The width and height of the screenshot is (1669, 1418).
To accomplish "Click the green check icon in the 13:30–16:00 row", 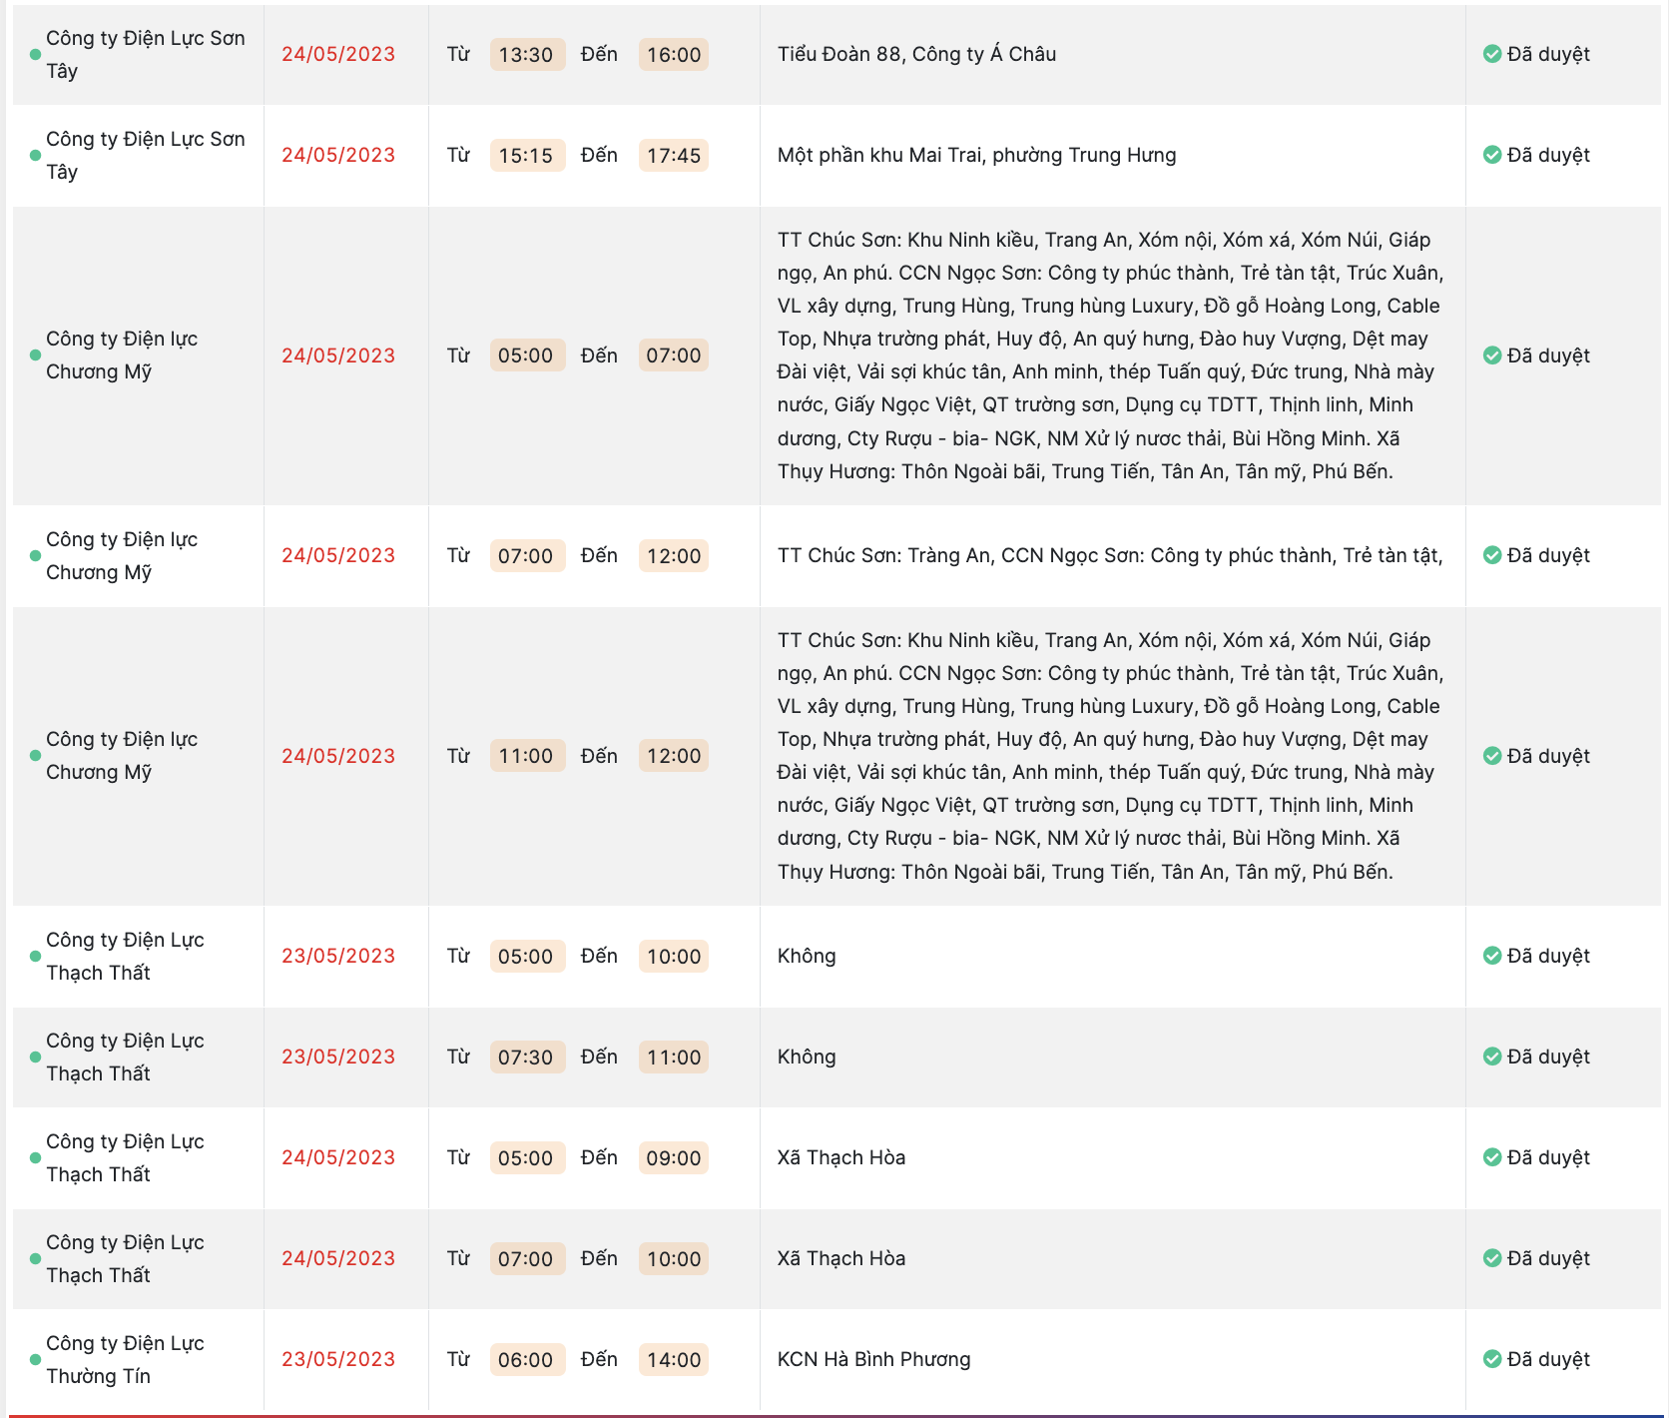I will [1492, 54].
